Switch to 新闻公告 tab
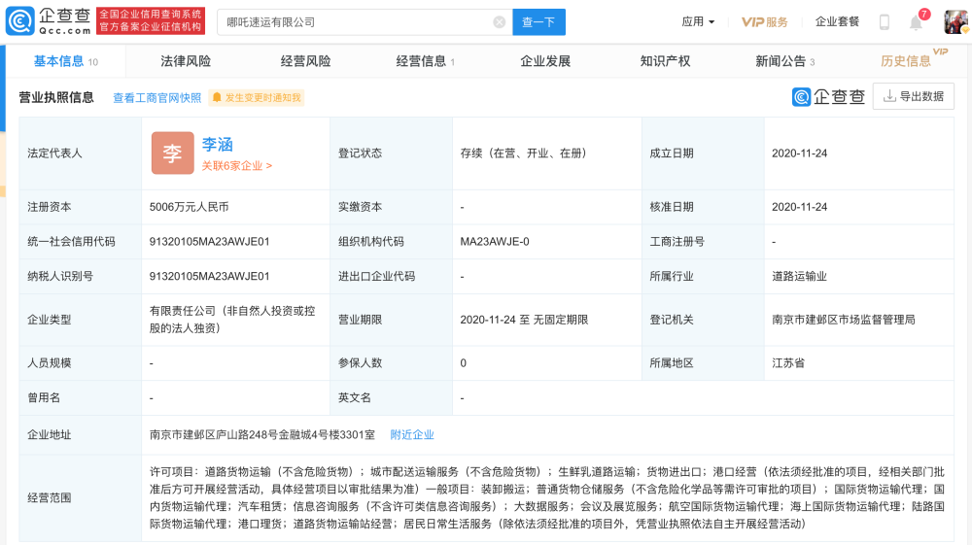 [784, 61]
